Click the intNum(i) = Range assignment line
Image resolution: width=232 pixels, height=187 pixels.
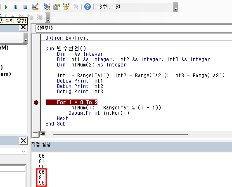tap(115, 108)
